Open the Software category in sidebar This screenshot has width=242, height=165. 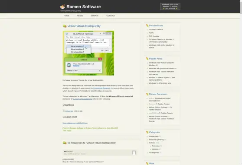pos(152,143)
